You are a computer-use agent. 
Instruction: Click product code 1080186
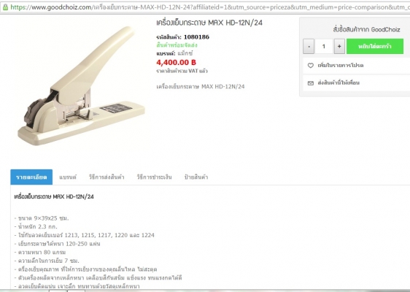pyautogui.click(x=196, y=37)
